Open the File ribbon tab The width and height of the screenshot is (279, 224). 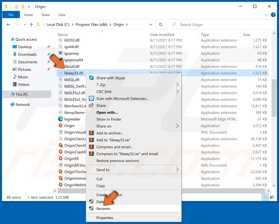[11, 15]
